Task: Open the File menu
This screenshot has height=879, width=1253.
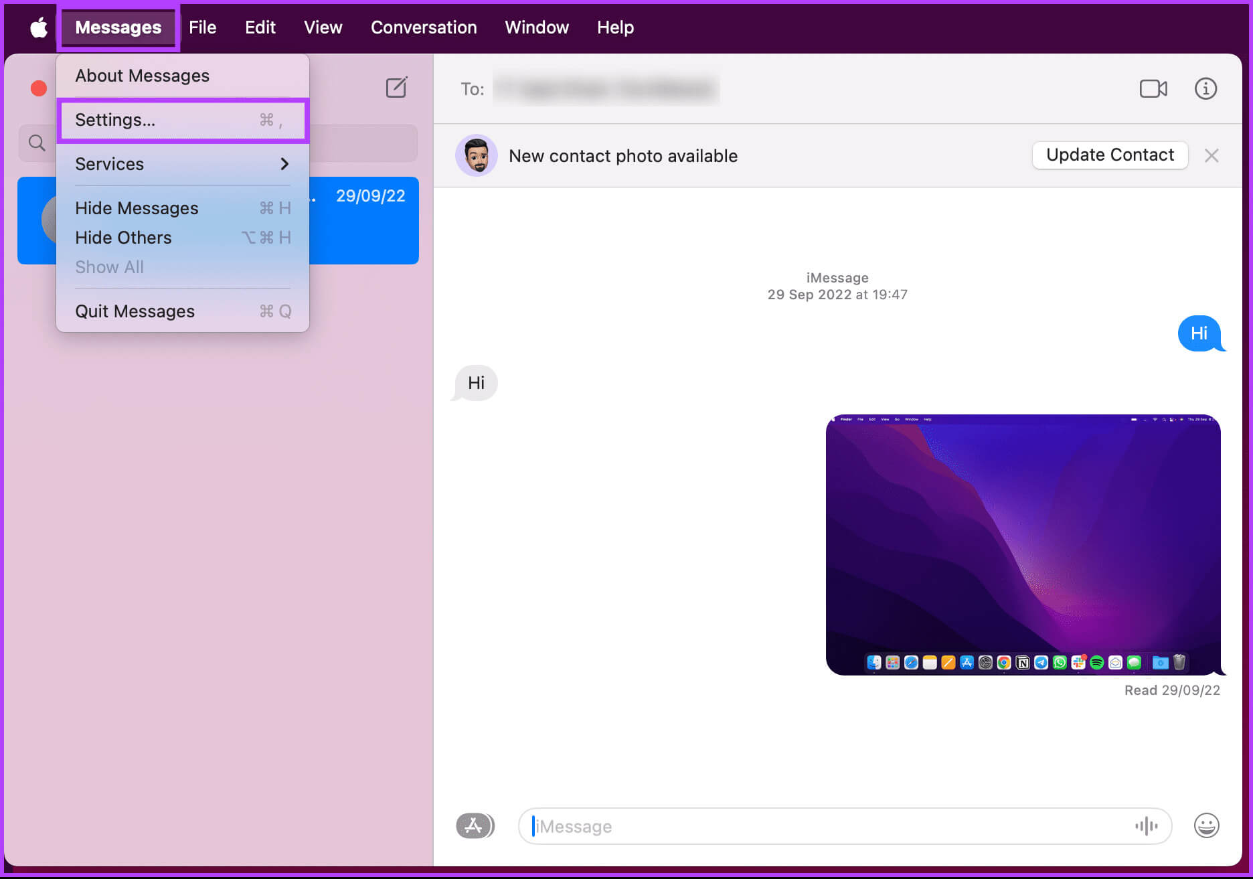Action: pos(202,27)
